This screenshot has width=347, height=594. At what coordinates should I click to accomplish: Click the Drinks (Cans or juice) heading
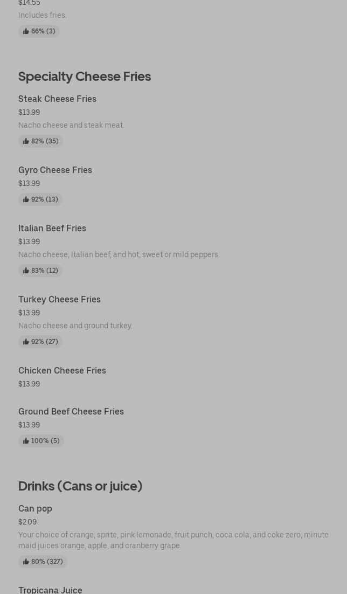click(x=80, y=486)
